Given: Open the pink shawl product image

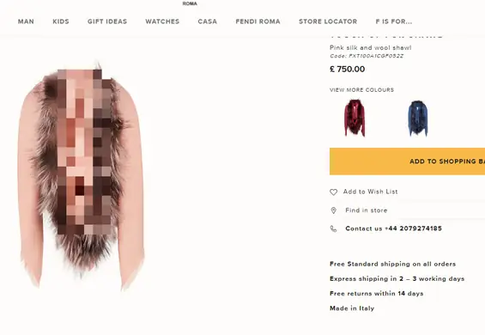Looking at the screenshot, I should pos(82,175).
